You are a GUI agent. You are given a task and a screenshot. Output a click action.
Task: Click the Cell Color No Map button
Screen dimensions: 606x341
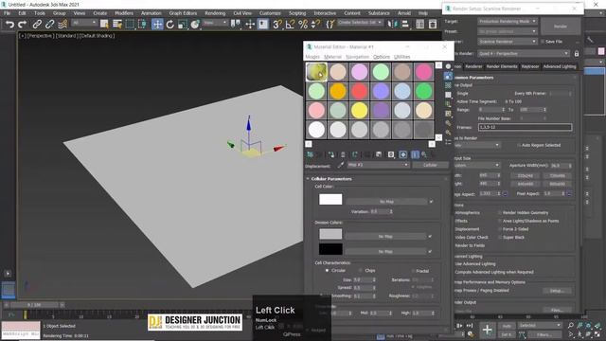pos(386,202)
